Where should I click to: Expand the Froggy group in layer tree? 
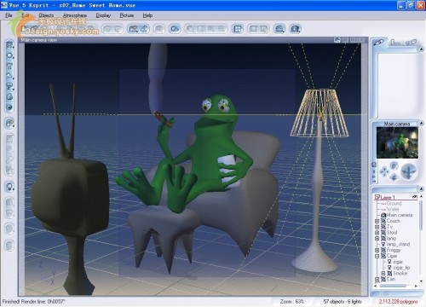(x=377, y=250)
